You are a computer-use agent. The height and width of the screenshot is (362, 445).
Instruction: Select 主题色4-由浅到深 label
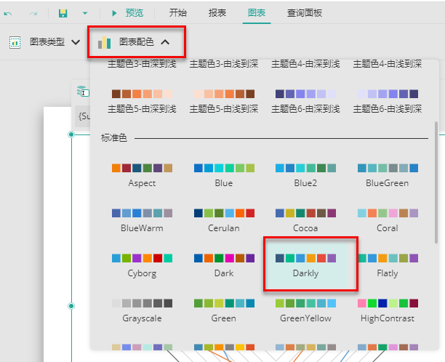pyautogui.click(x=388, y=64)
